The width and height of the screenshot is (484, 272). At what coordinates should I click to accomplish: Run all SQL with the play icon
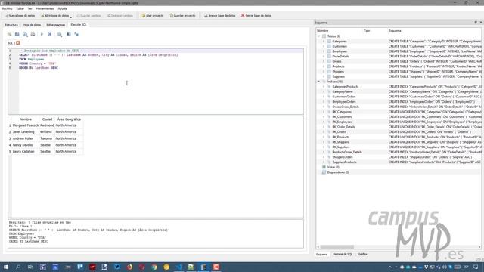[42, 34]
